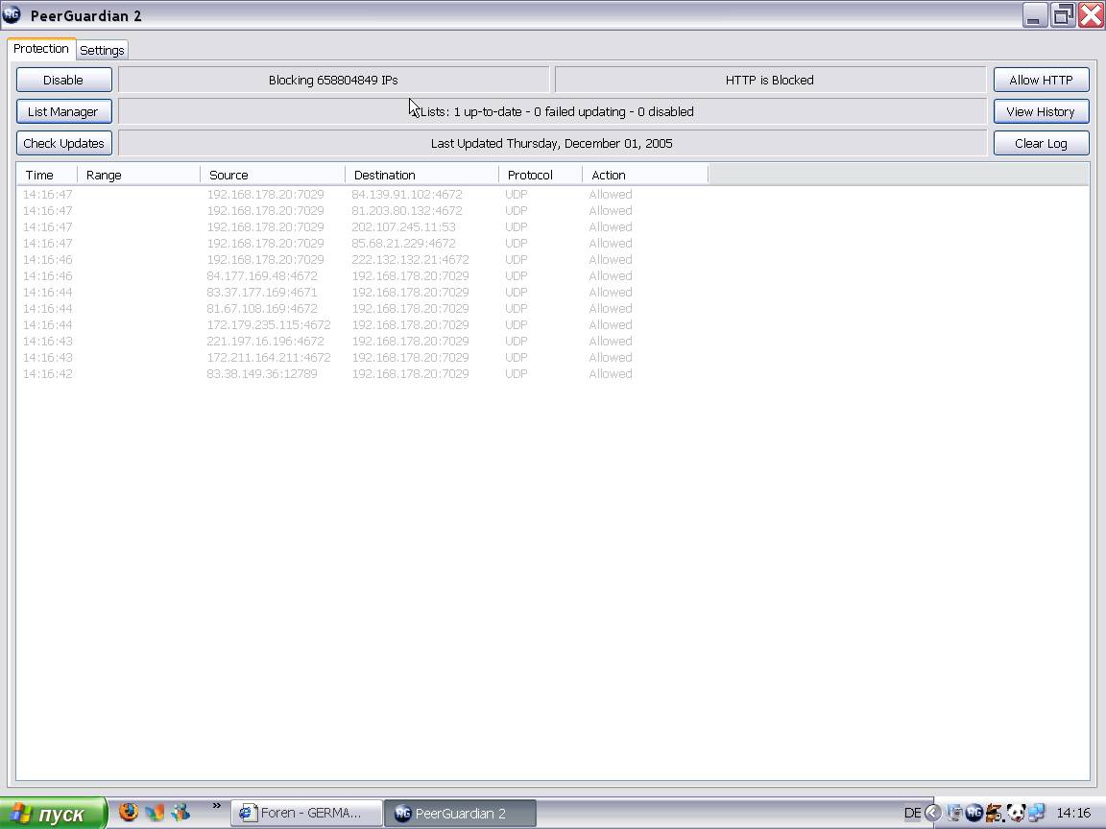This screenshot has width=1106, height=829.
Task: Show hidden tray icons arrow
Action: (x=932, y=813)
